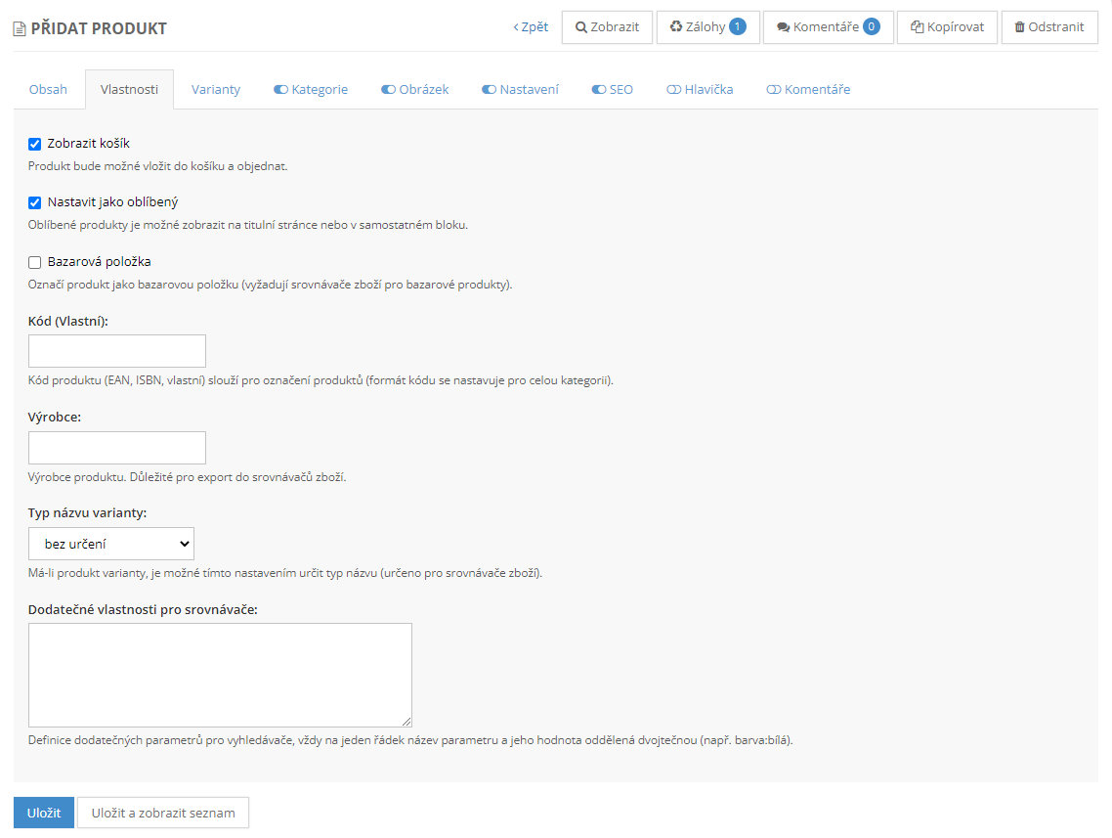
Task: Click the magnifier icon on Zobrazit button
Action: coord(581,27)
